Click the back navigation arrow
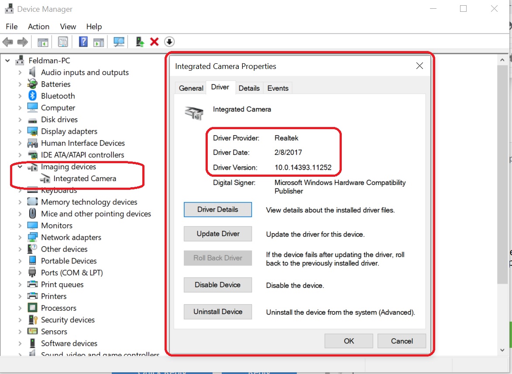Image resolution: width=512 pixels, height=374 pixels. 7,41
